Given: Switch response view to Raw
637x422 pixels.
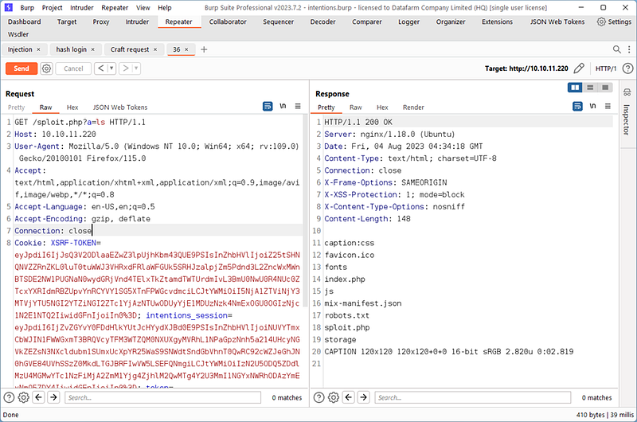Looking at the screenshot, I should [x=355, y=107].
